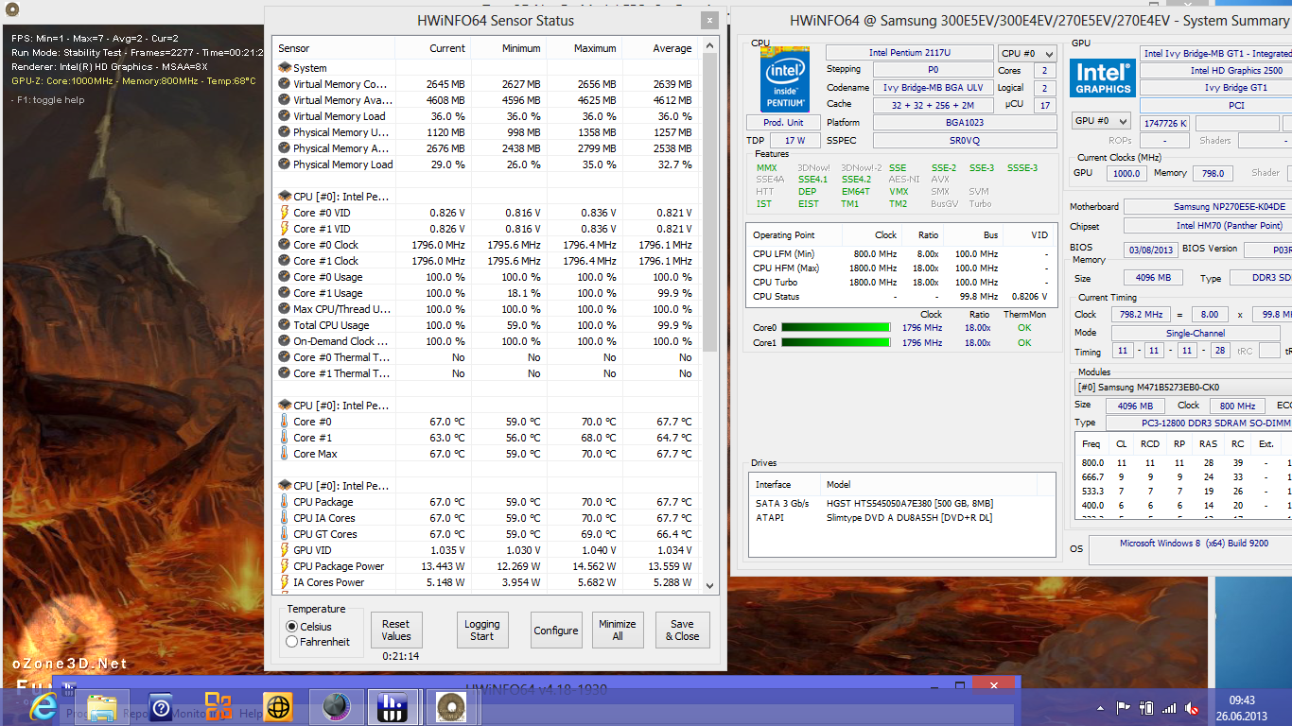Open the blue question mark taskbar app
The height and width of the screenshot is (726, 1292).
[161, 706]
